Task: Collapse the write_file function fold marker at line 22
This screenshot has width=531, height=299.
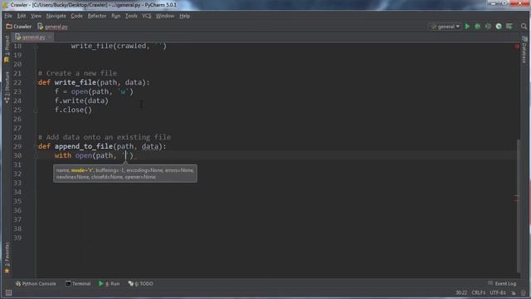Action: tap(36, 82)
